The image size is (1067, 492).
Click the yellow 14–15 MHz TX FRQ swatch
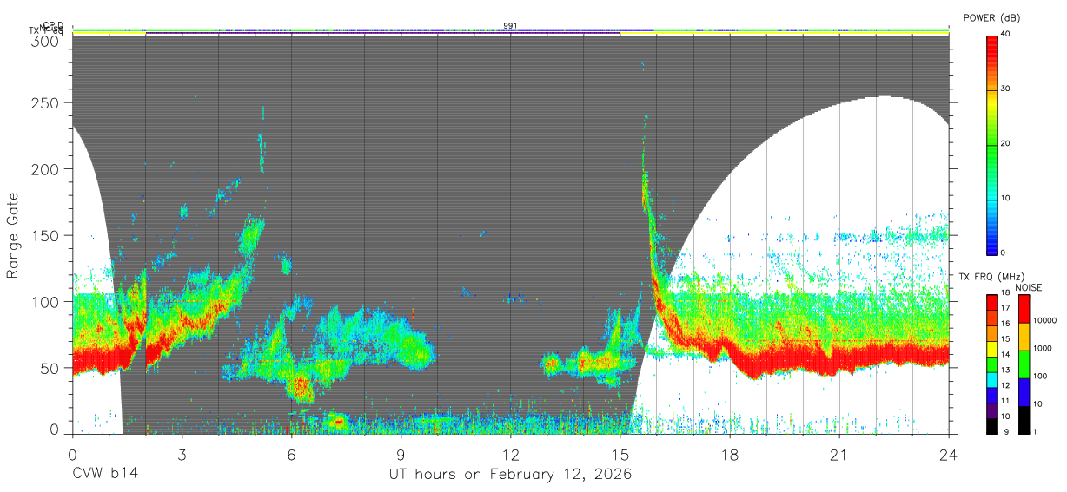coord(991,349)
